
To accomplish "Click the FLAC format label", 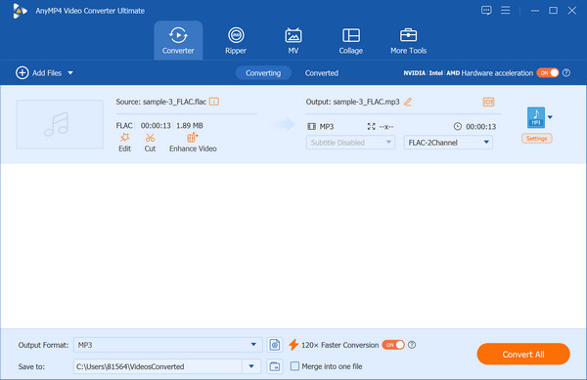I will point(124,126).
